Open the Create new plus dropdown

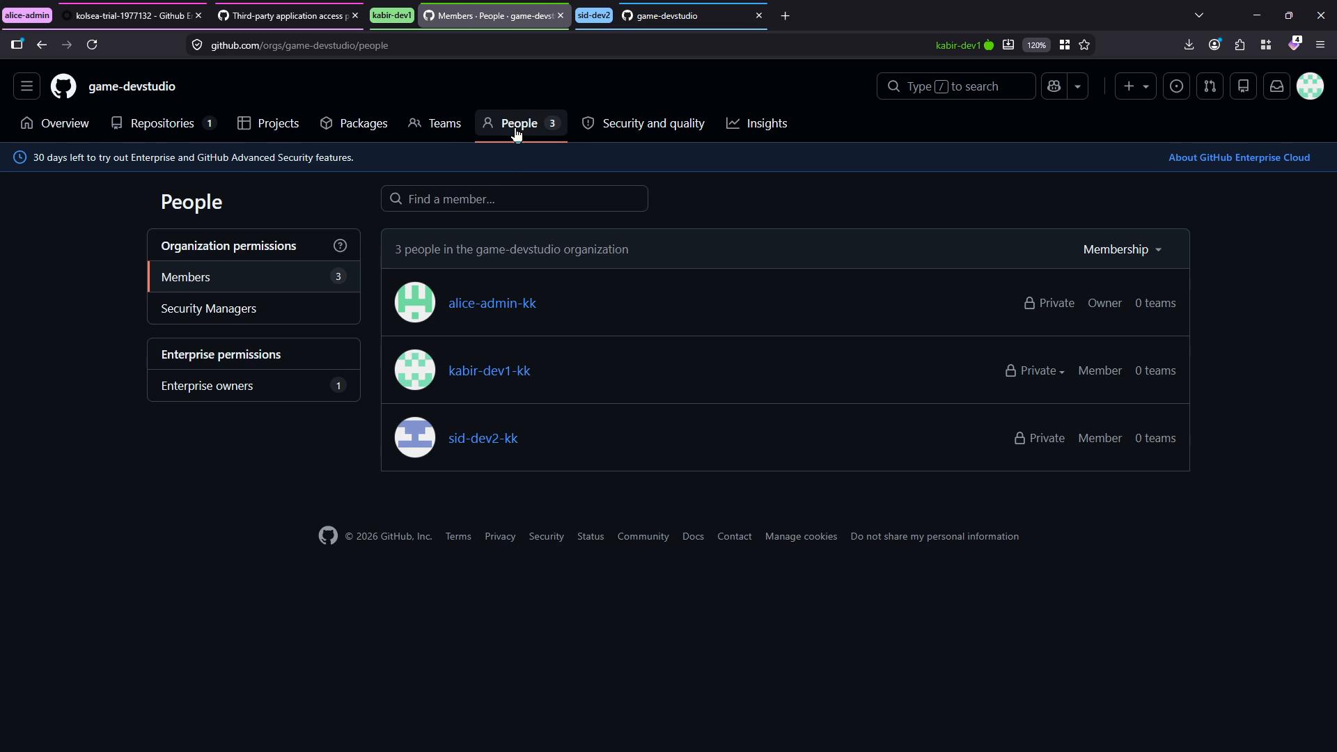[x=1135, y=86]
